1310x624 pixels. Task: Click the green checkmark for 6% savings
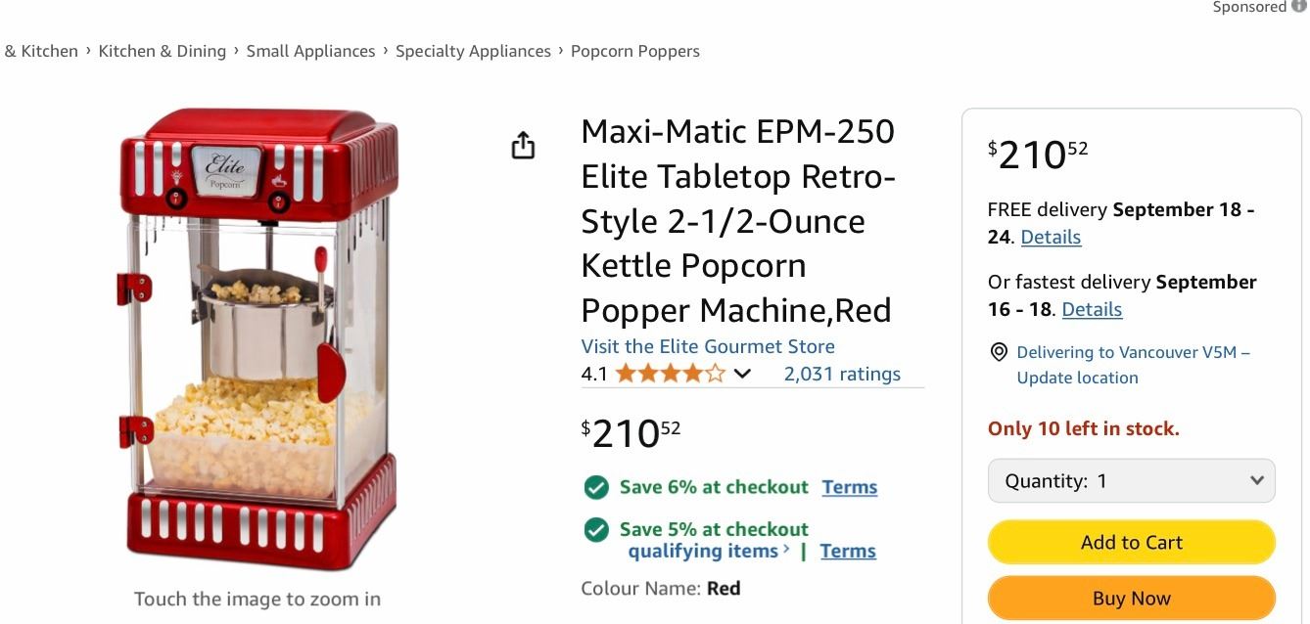click(x=595, y=487)
